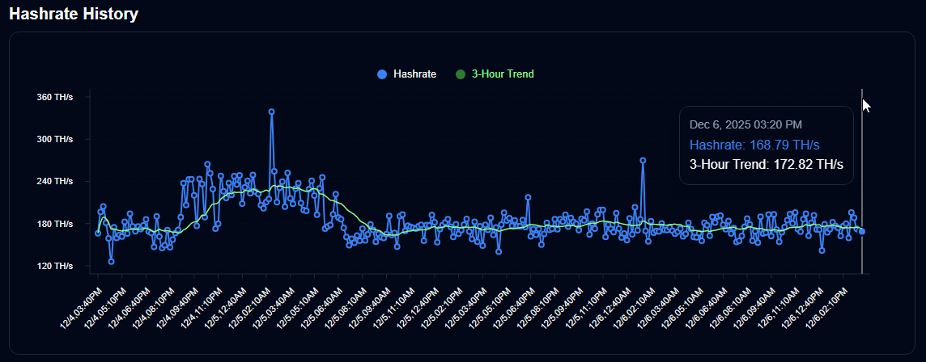Click the 120 TH/s y-axis label
Image resolution: width=926 pixels, height=362 pixels.
click(55, 266)
